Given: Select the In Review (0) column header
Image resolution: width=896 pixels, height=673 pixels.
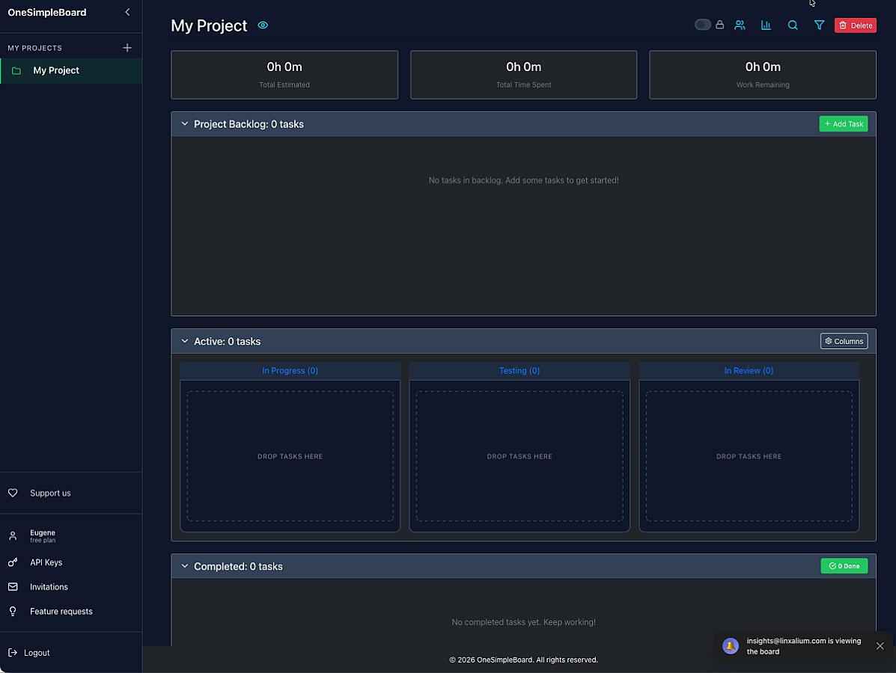Looking at the screenshot, I should [749, 370].
